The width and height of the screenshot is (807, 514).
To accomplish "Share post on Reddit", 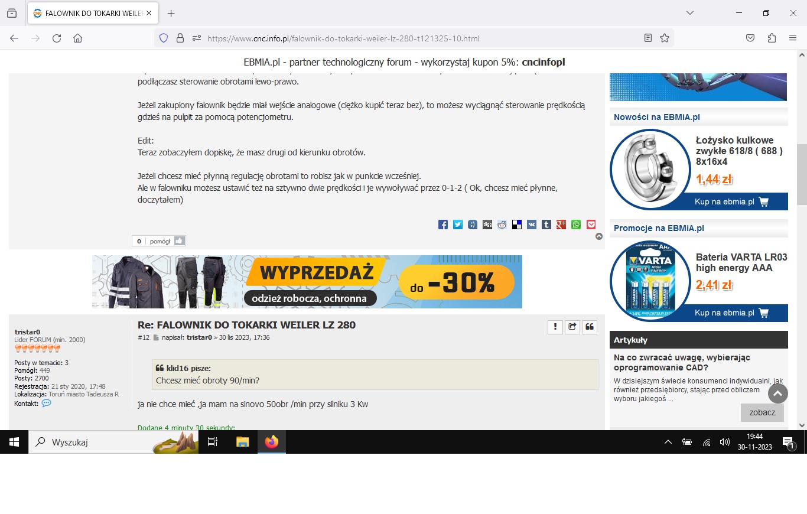I will coord(502,225).
